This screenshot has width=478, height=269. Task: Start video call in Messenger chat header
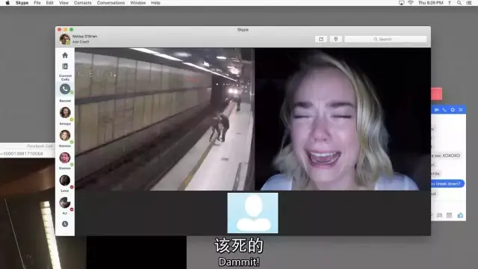[436, 110]
